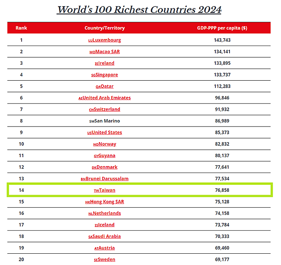Click the GDP-PPP per capita header
The height and width of the screenshot is (265, 281).
point(222,28)
